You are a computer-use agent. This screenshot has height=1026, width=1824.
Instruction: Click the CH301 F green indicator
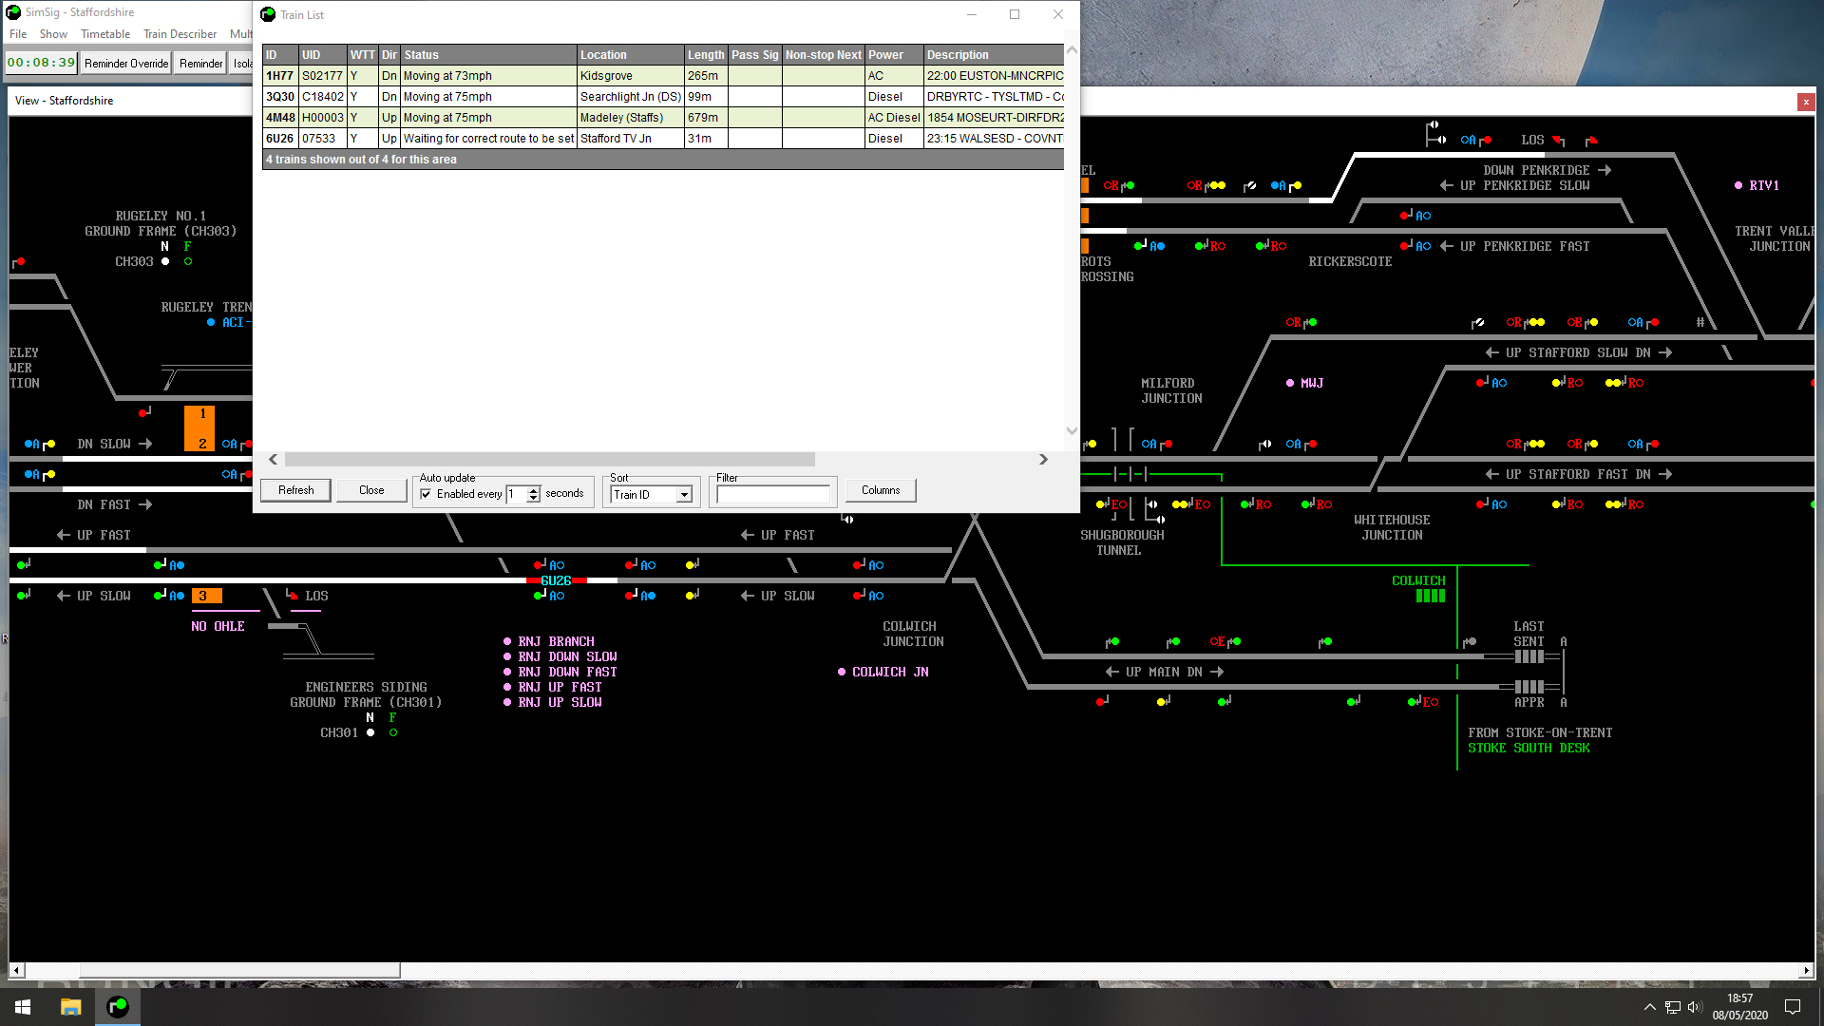click(393, 732)
